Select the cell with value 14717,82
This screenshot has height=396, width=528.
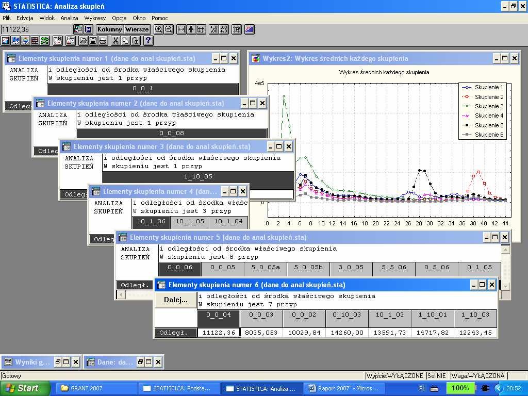point(433,333)
